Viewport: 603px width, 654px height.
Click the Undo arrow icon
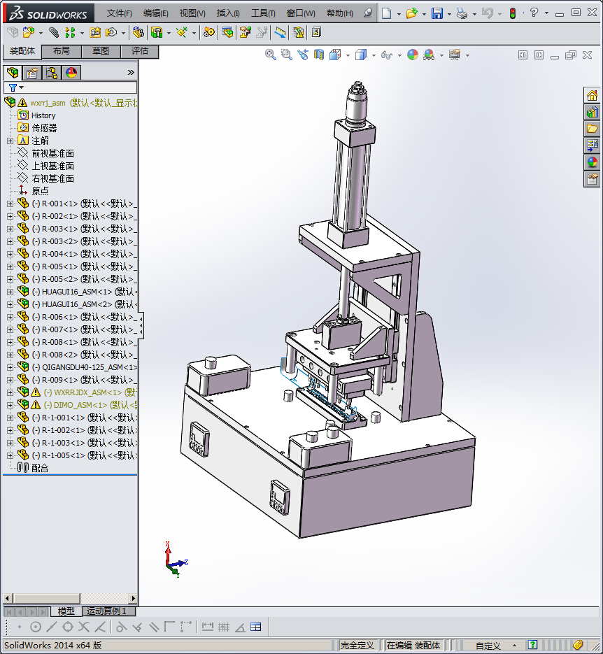pyautogui.click(x=487, y=13)
